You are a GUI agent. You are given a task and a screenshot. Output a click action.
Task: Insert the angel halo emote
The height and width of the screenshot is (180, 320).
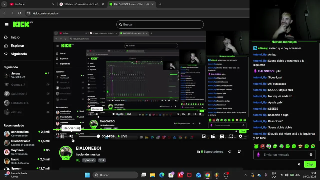click(256, 146)
